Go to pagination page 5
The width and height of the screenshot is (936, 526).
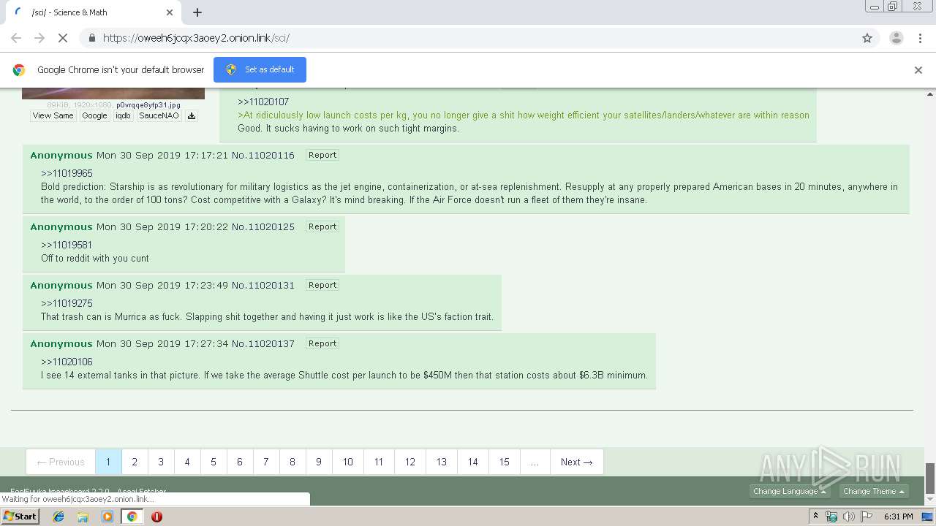pyautogui.click(x=214, y=462)
